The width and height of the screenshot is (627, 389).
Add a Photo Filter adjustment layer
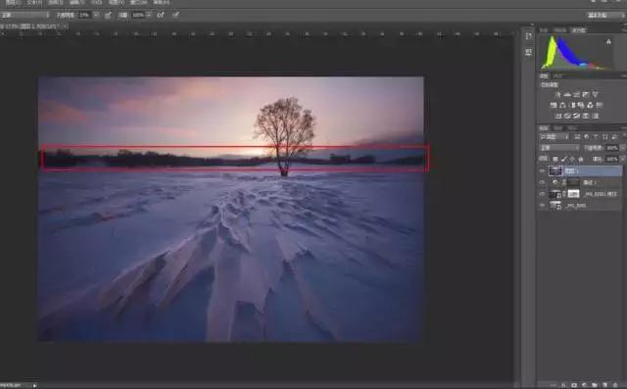pyautogui.click(x=581, y=105)
